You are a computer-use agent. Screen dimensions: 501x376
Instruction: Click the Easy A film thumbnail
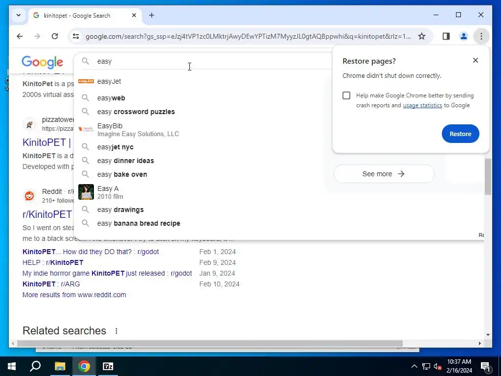86,192
